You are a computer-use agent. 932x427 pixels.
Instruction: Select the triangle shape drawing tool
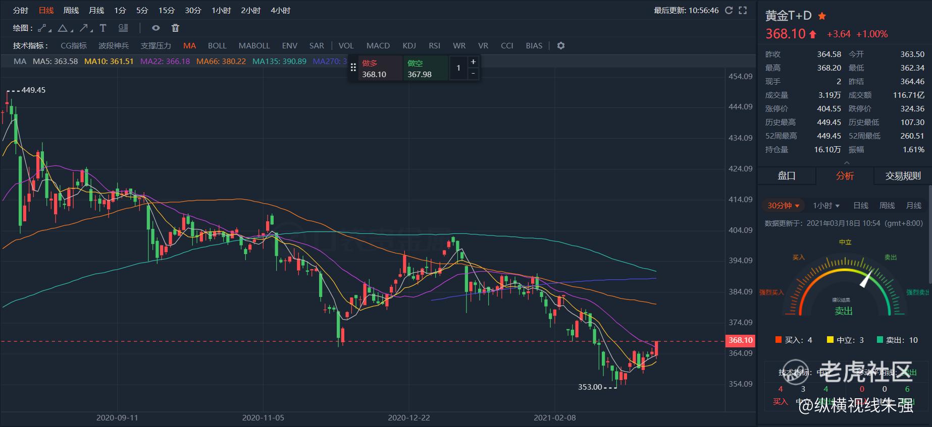point(63,28)
